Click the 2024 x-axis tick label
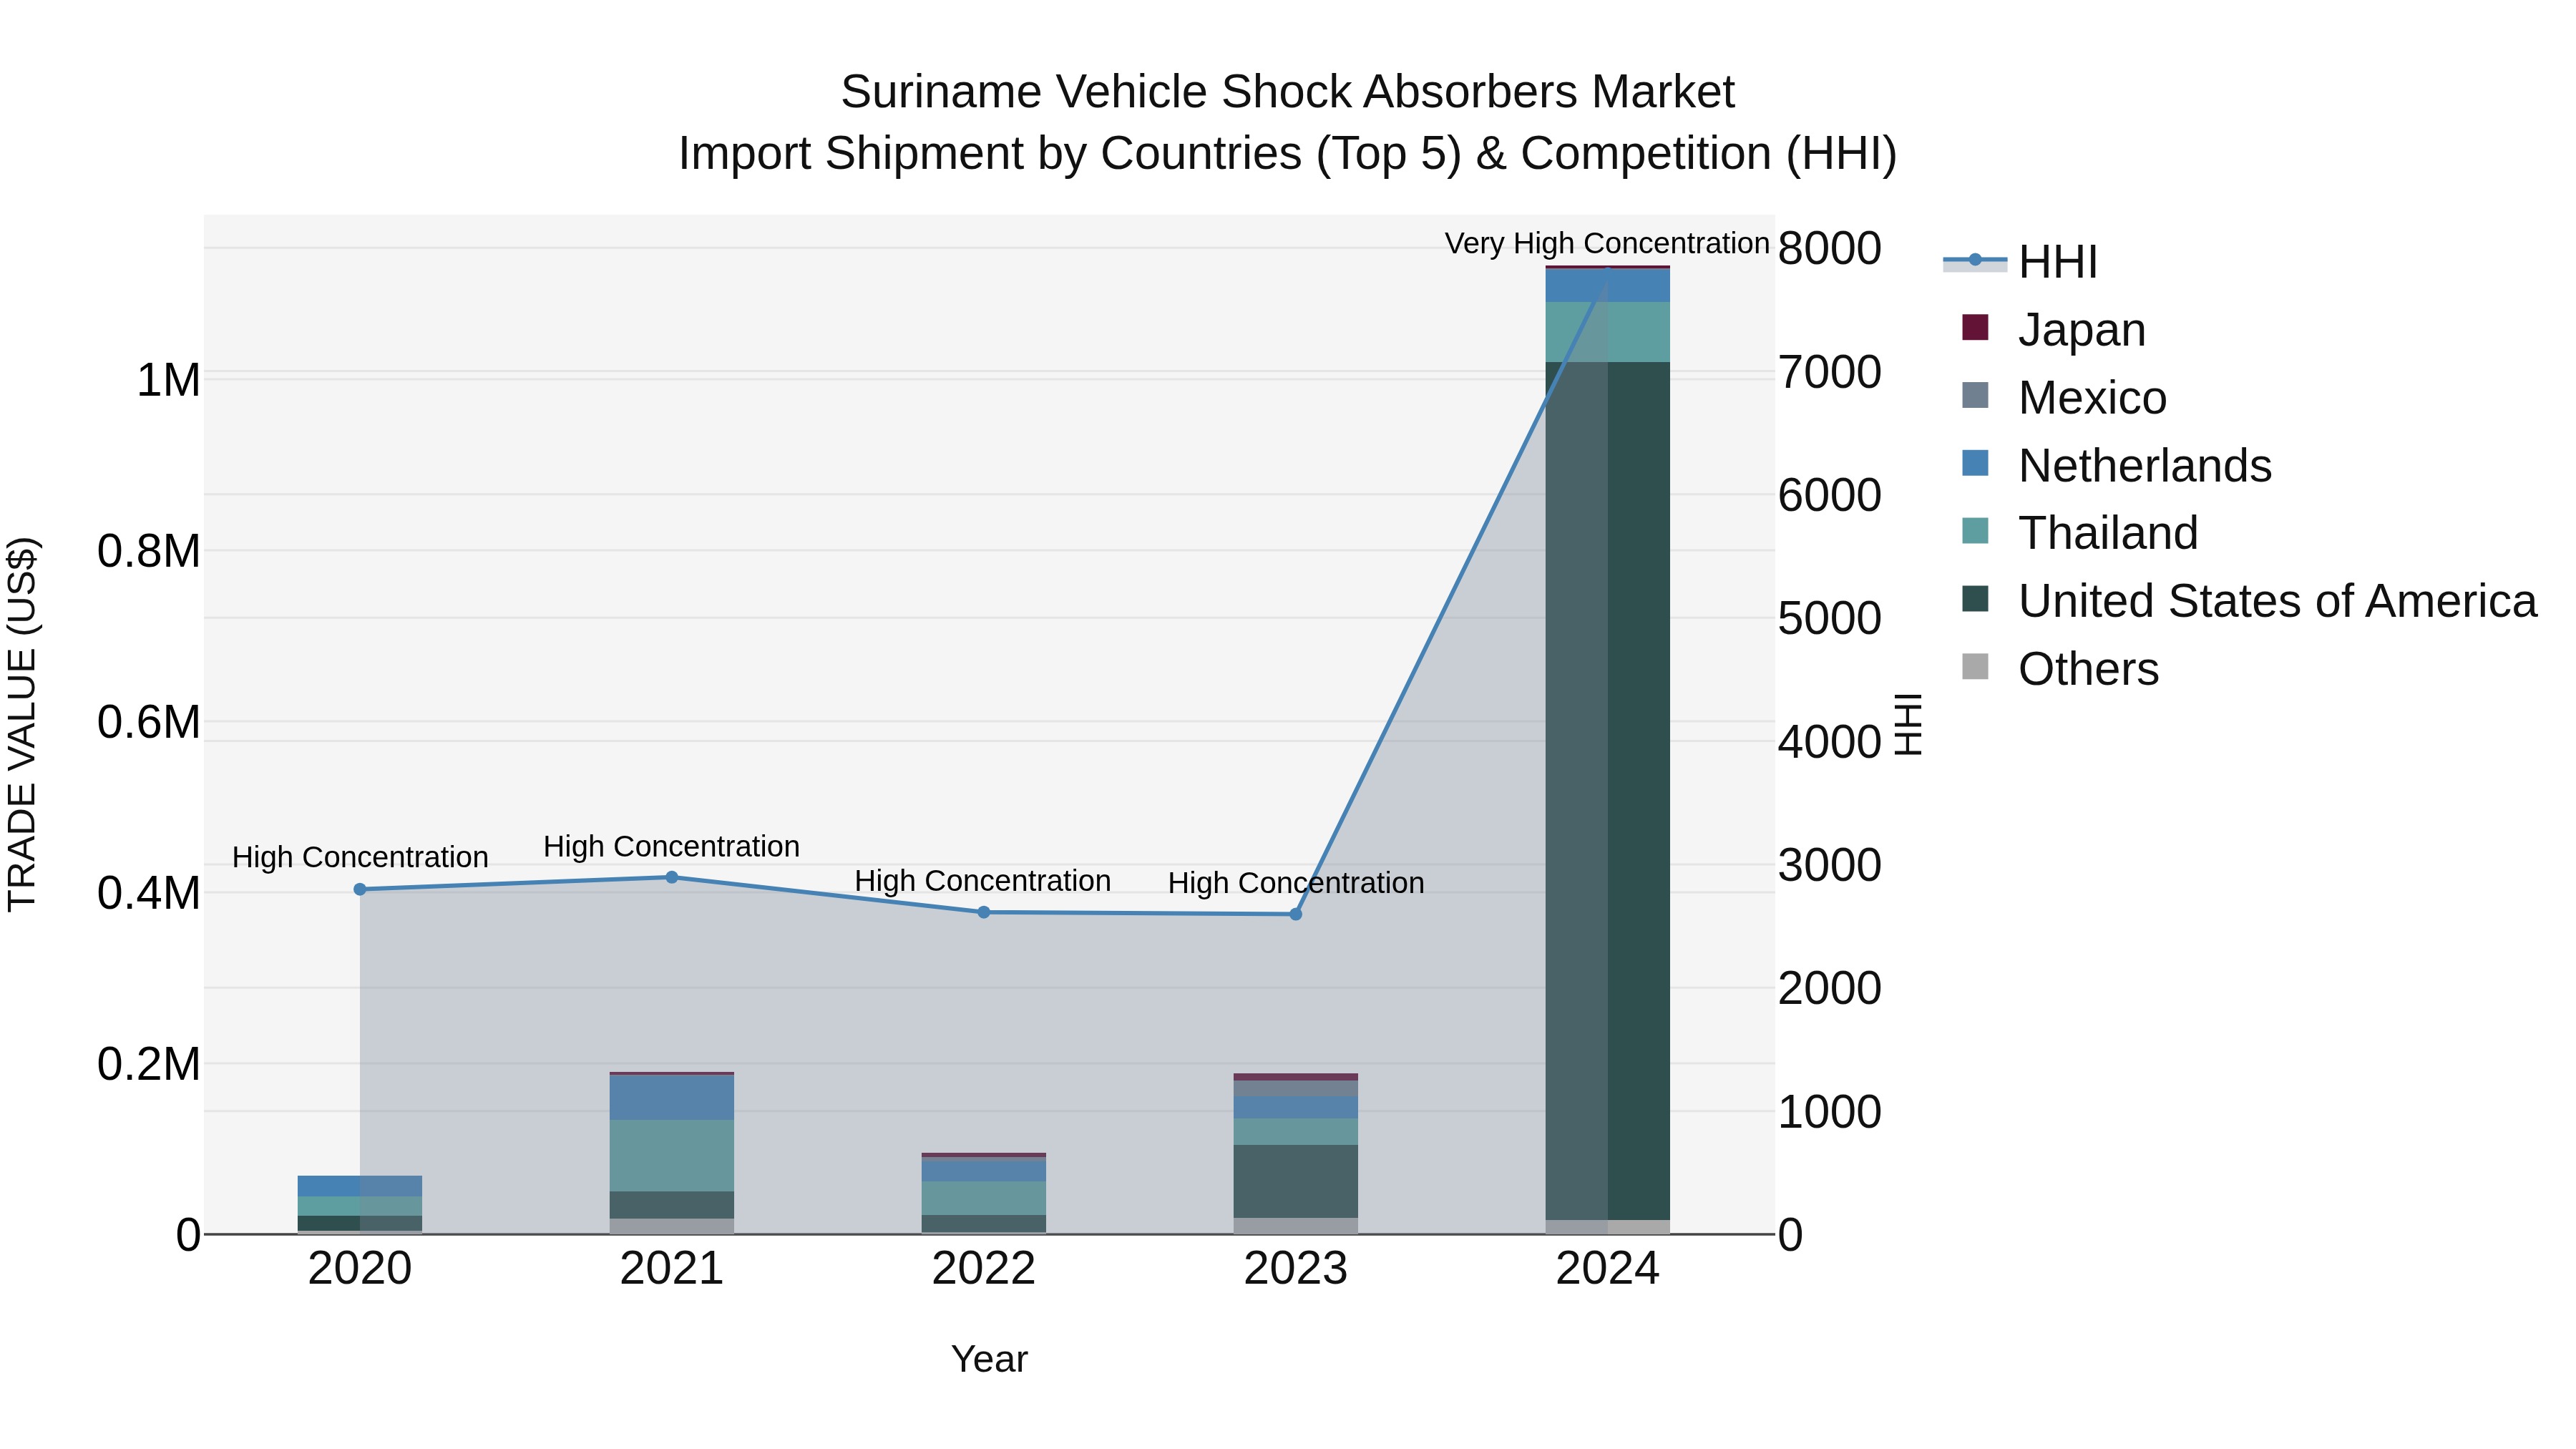This screenshot has height=1449, width=2576. click(x=1607, y=1269)
